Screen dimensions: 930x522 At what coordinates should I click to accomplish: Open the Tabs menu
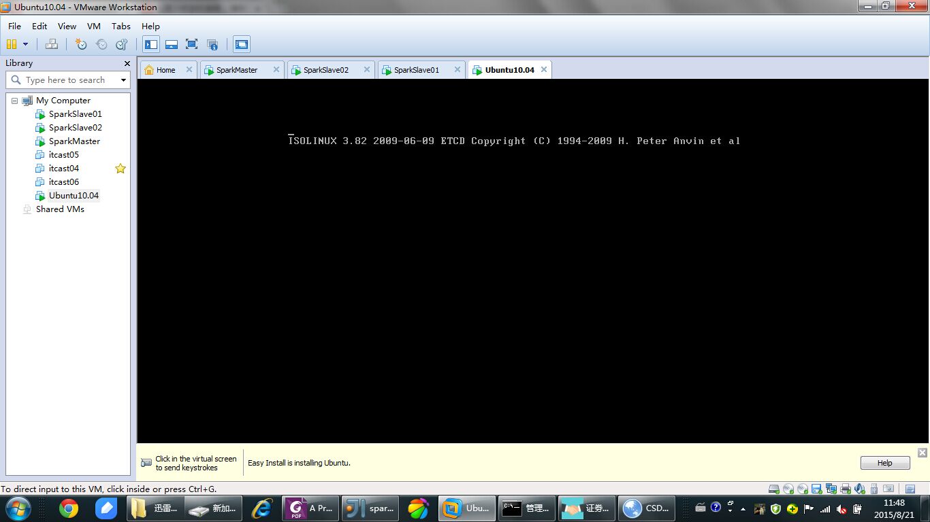pos(121,26)
